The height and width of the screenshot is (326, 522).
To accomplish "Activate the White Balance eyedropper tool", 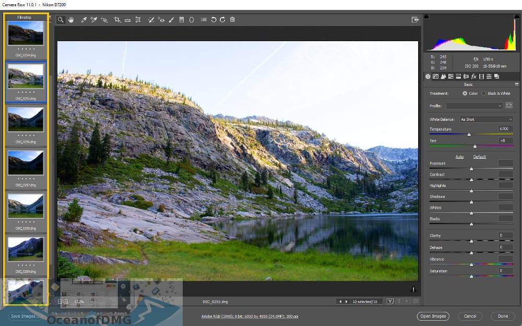I will coord(83,20).
